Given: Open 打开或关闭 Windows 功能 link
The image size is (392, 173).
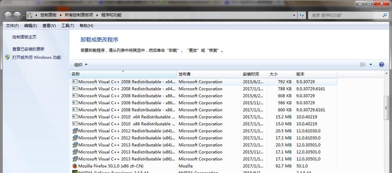Looking at the screenshot, I should pyautogui.click(x=36, y=57).
